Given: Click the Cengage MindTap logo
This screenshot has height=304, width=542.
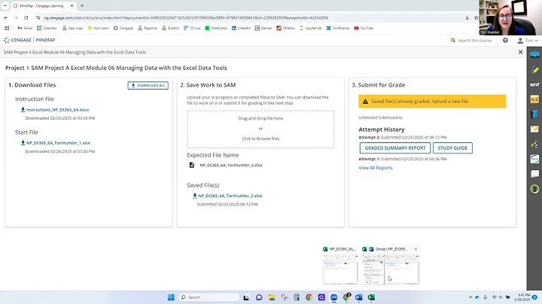Looking at the screenshot, I should click(29, 40).
